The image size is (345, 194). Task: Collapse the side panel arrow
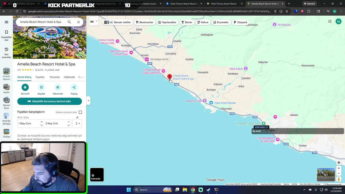pyautogui.click(x=88, y=101)
